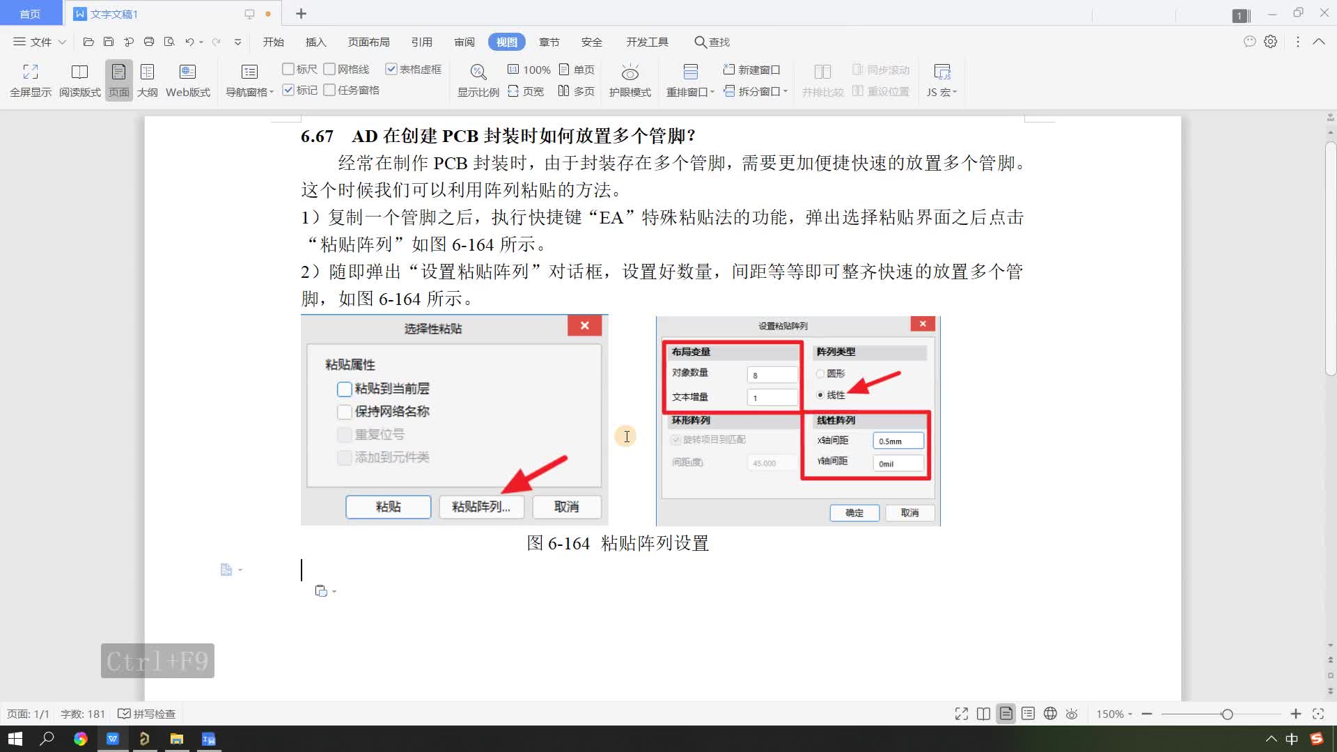1337x752 pixels.
Task: Toggle the Gridlines checkbox
Action: 329,69
